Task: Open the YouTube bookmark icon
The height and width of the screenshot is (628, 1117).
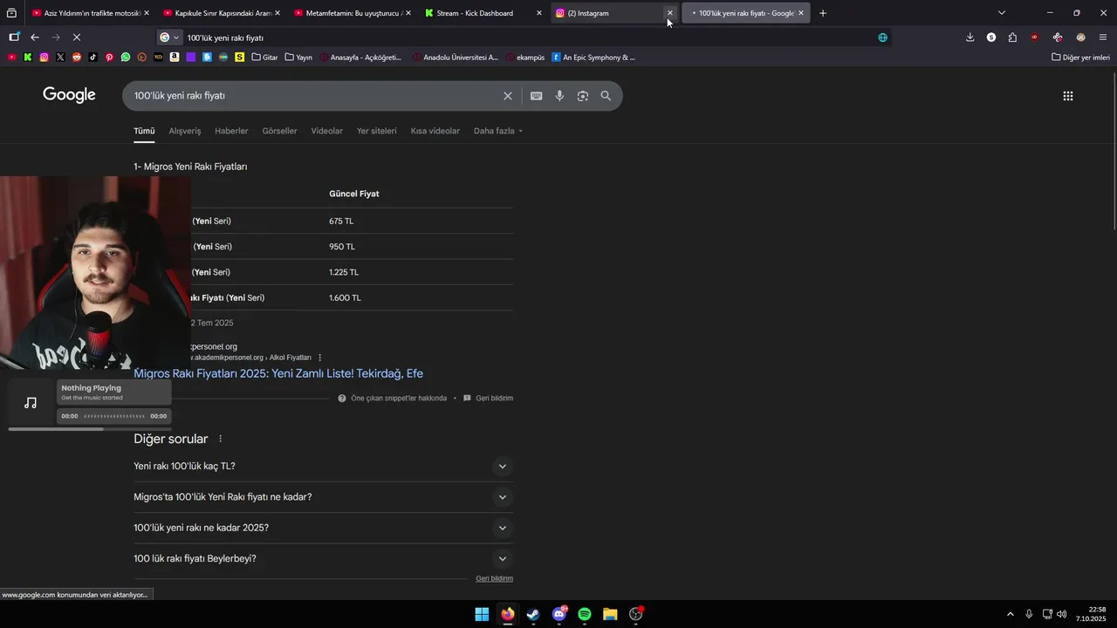Action: point(12,58)
